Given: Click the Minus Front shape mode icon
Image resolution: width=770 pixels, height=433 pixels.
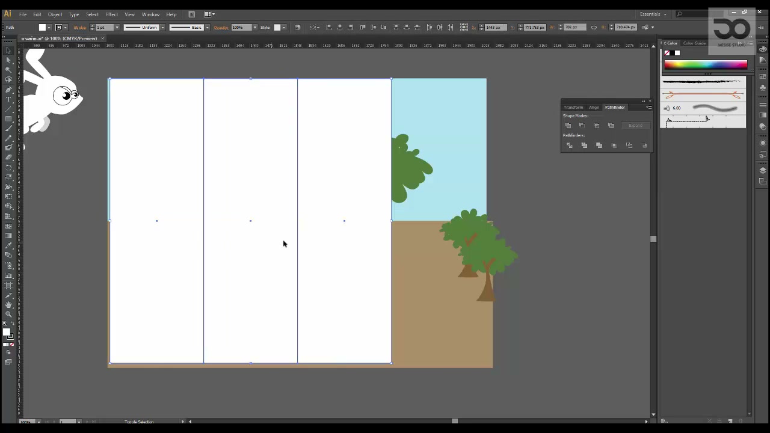Looking at the screenshot, I should tap(582, 125).
